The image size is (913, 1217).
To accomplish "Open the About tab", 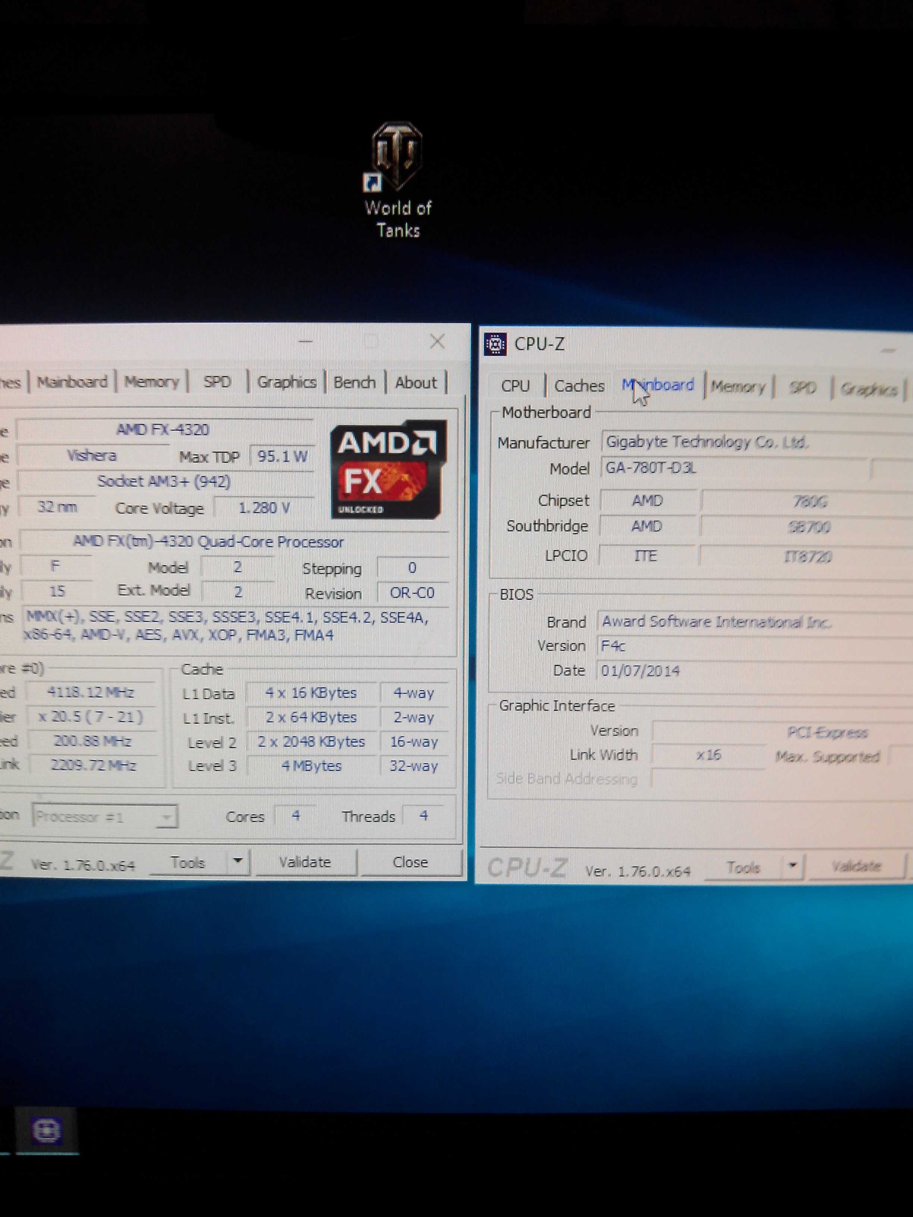I will (415, 383).
